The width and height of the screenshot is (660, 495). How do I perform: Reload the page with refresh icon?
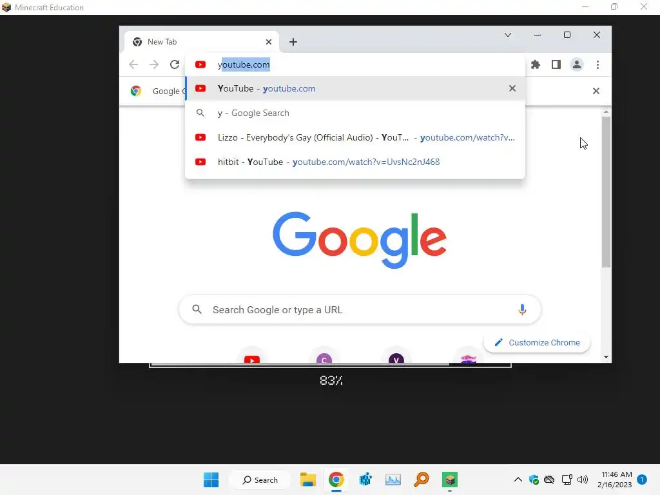175,64
